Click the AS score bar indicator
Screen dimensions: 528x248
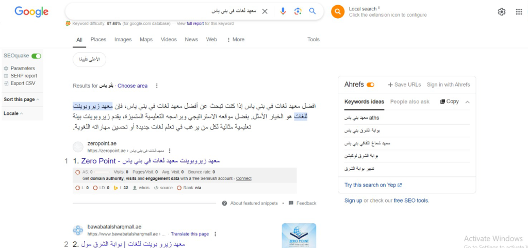point(102,172)
